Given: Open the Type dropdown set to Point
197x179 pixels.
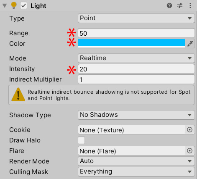Looking at the screenshot, I should pos(136,18).
